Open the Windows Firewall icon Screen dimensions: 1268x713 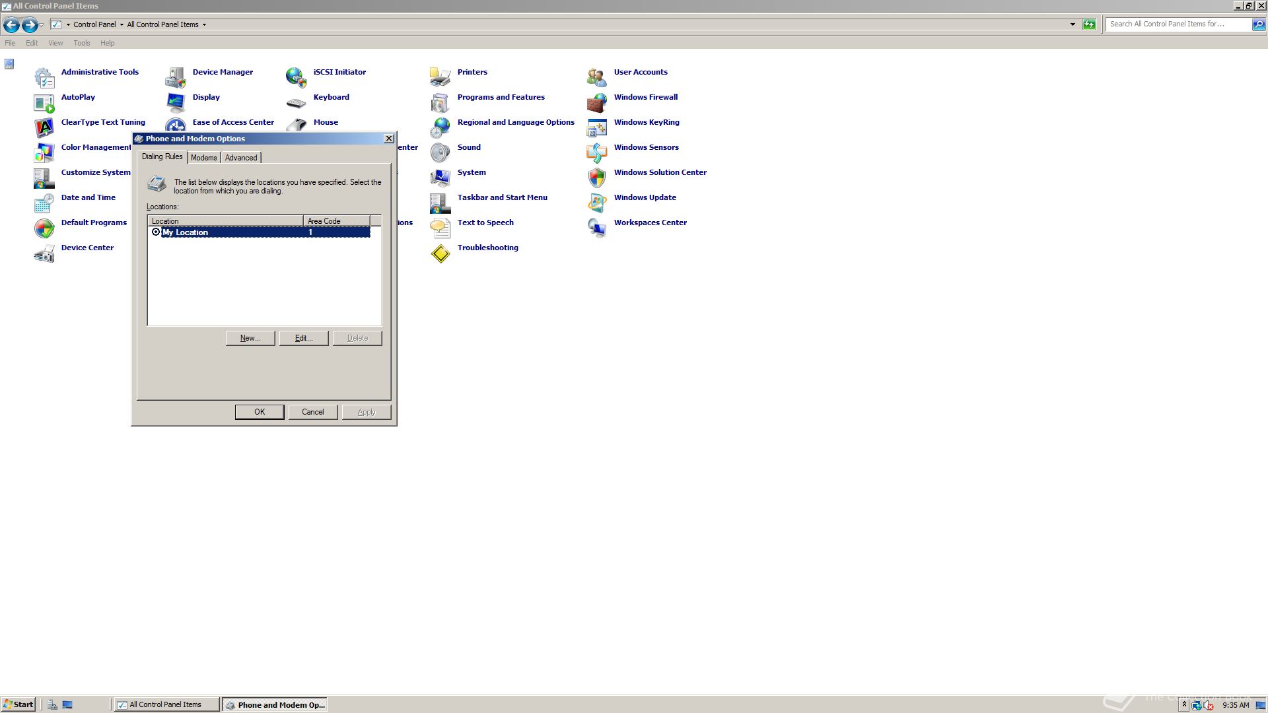tap(597, 102)
